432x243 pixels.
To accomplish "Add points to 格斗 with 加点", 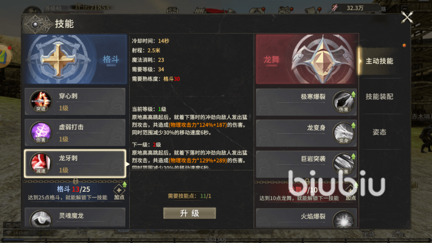I will point(119,192).
